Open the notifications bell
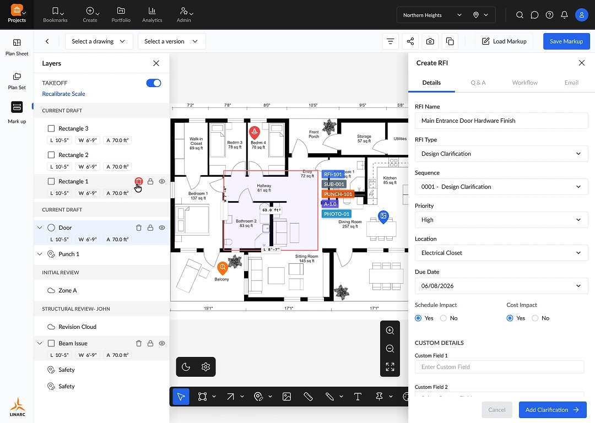 pos(564,15)
